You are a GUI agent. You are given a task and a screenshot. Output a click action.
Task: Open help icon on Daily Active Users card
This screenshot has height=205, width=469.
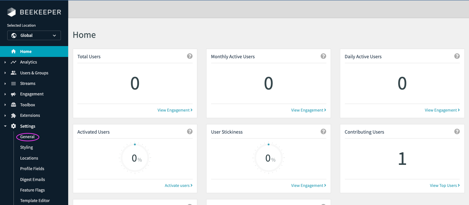[x=457, y=56]
